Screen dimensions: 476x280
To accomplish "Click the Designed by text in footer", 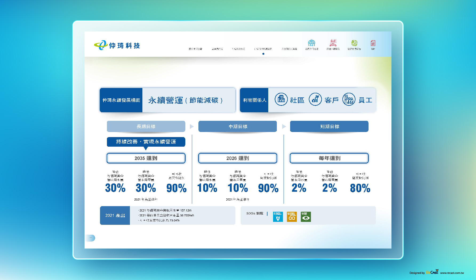I will [417, 273].
